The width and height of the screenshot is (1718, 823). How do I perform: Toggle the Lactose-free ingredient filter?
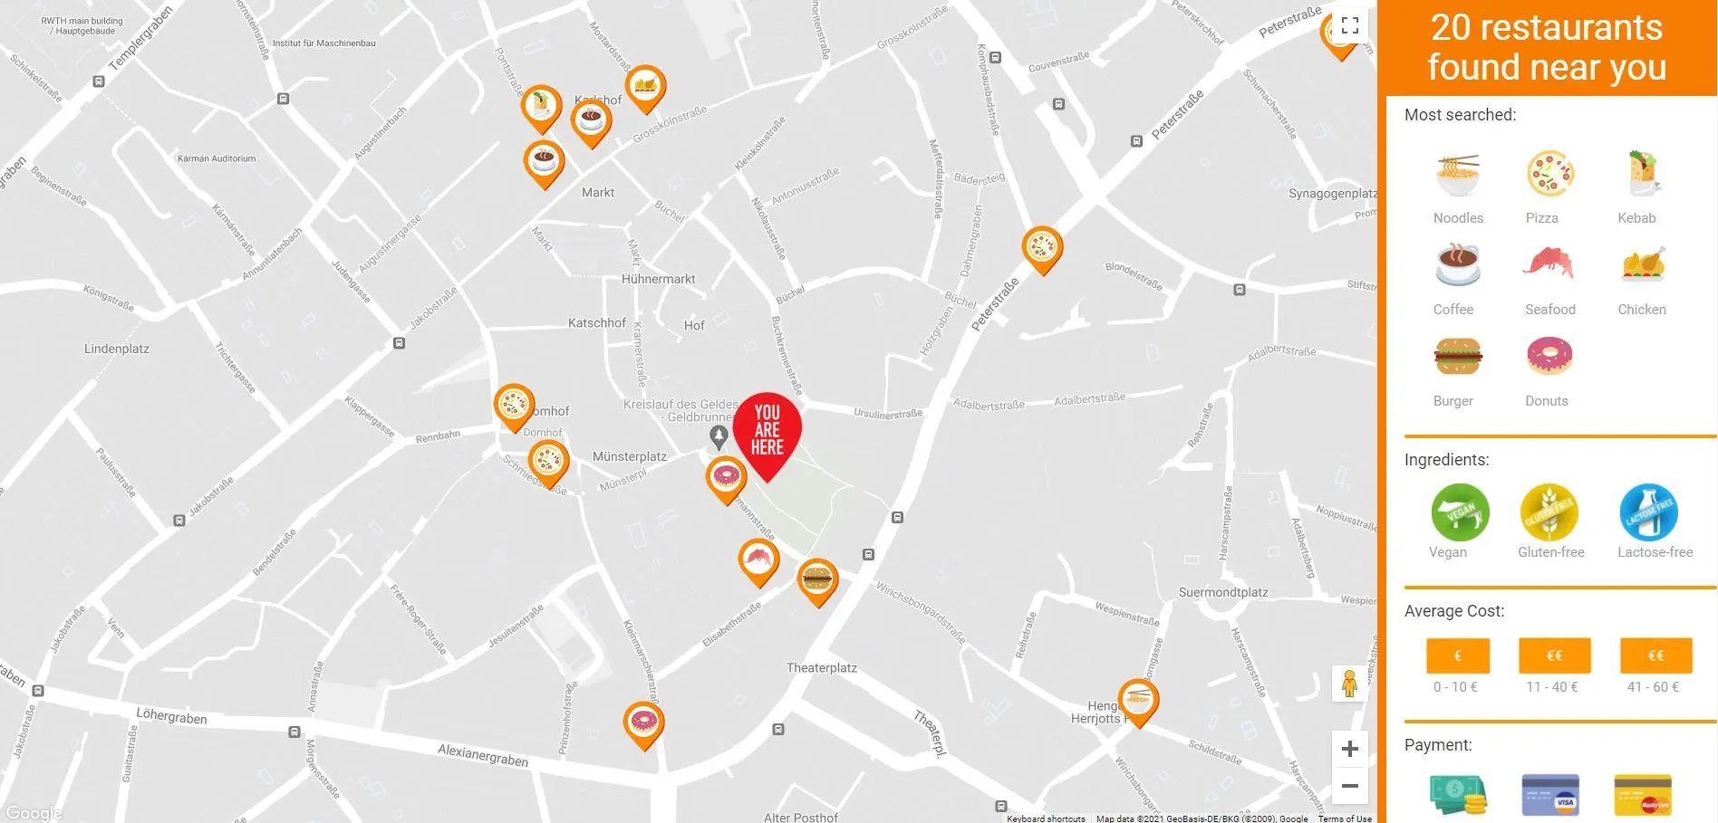[1649, 512]
